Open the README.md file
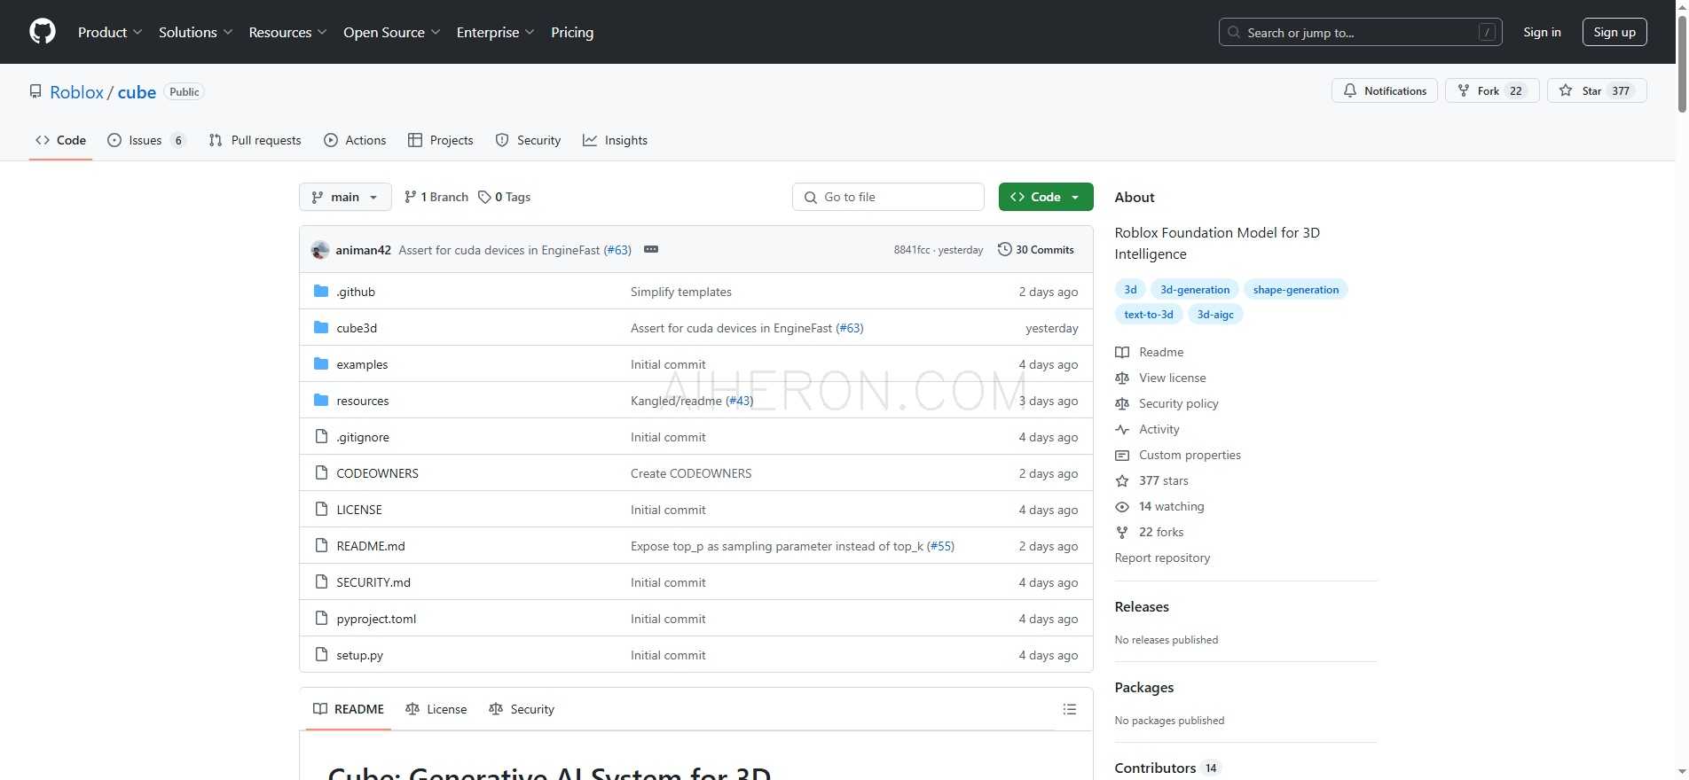The height and width of the screenshot is (780, 1689). tap(371, 546)
